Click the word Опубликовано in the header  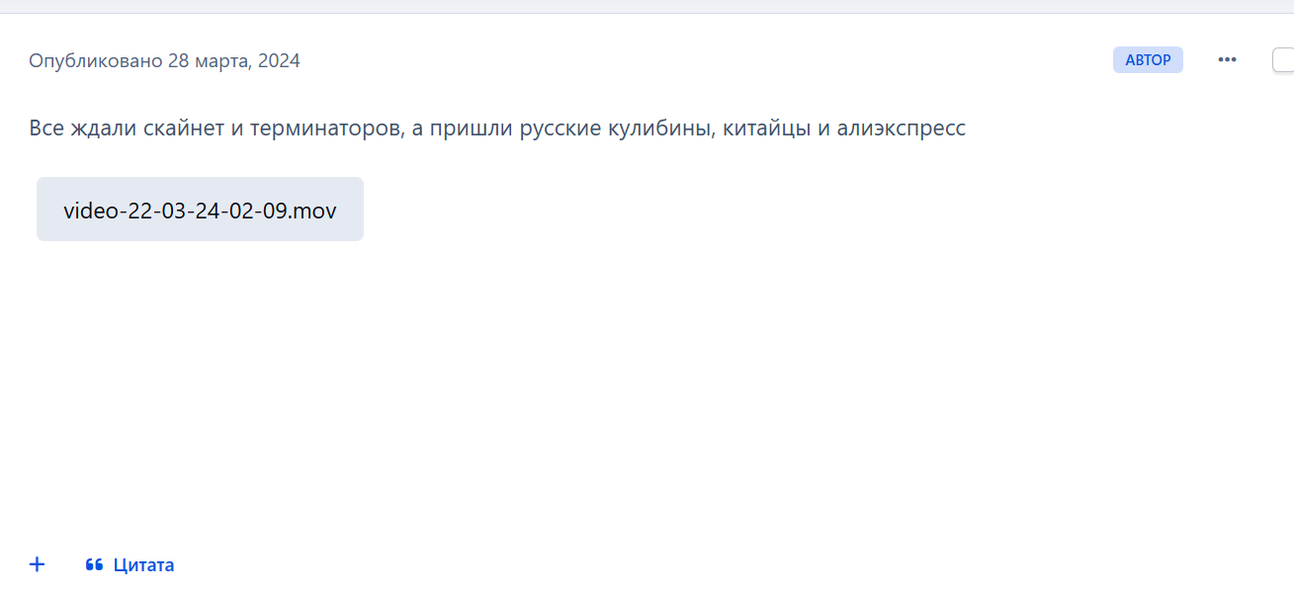coord(96,61)
